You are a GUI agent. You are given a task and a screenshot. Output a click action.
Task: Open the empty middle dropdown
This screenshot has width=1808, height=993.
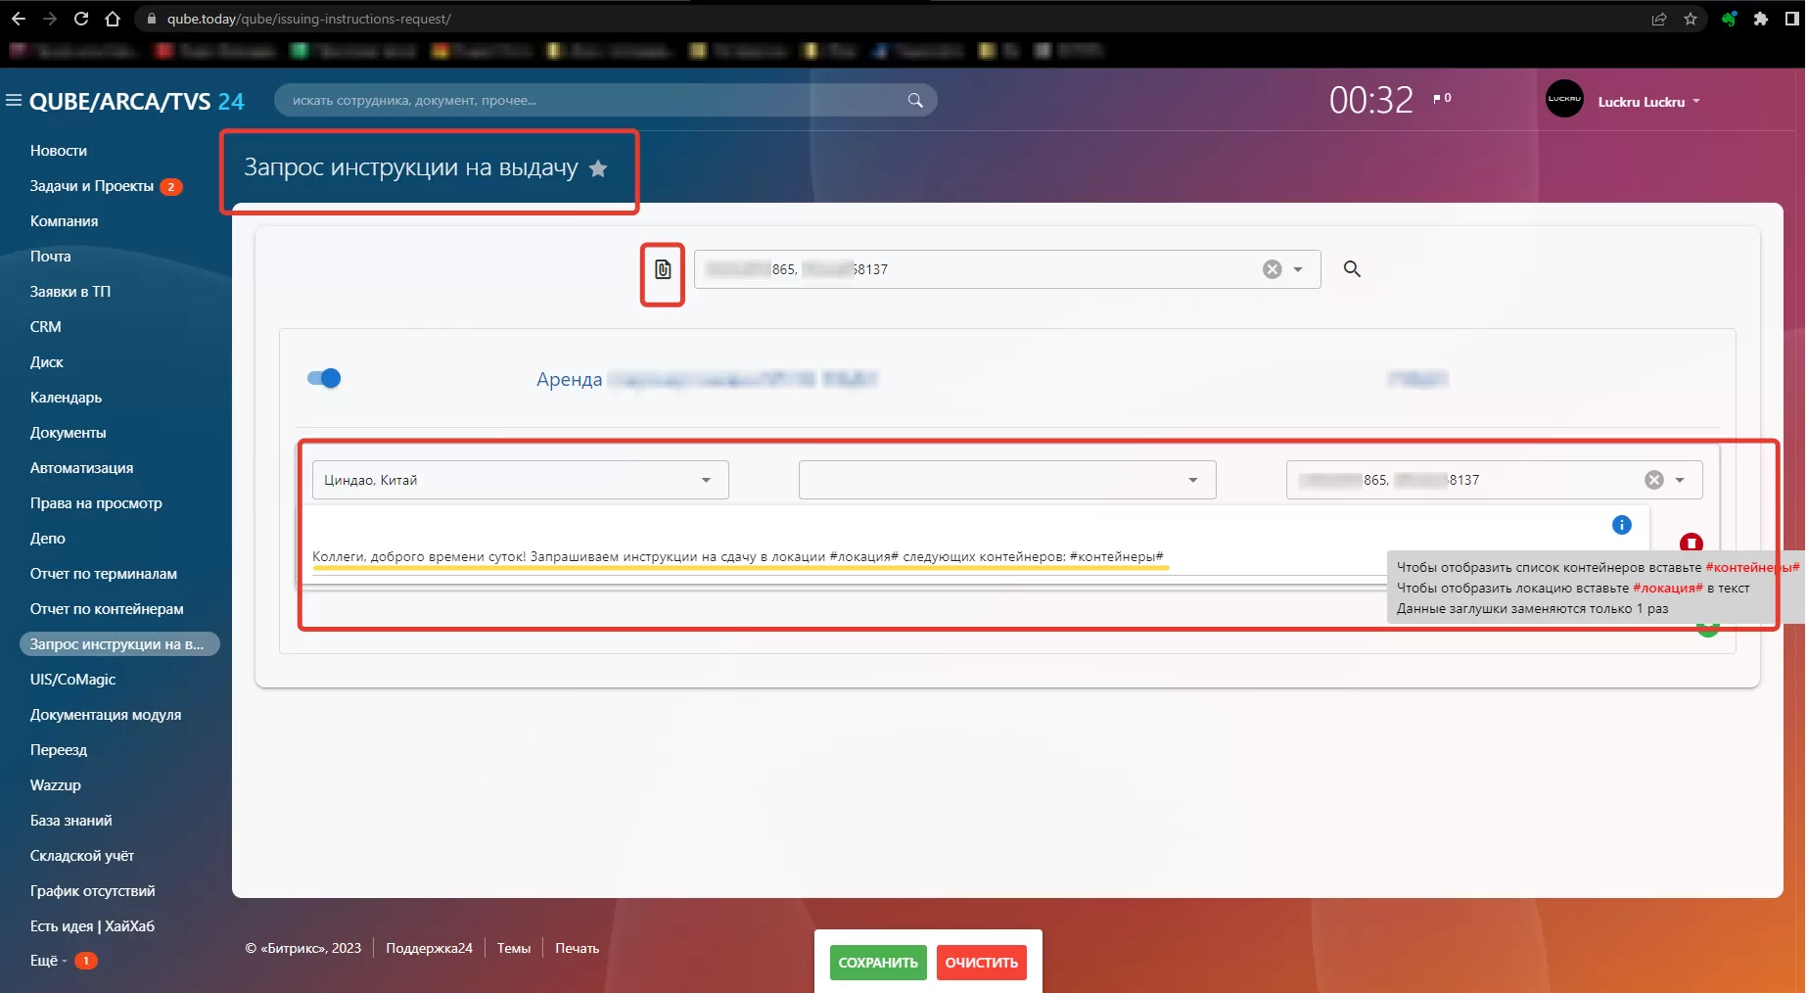[x=1007, y=480]
